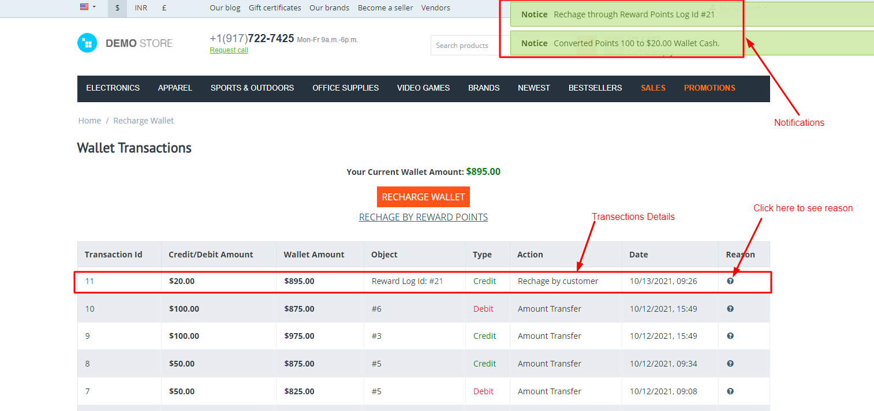Open reason icon for transaction 11
This screenshot has height=411, width=874.
(x=730, y=281)
